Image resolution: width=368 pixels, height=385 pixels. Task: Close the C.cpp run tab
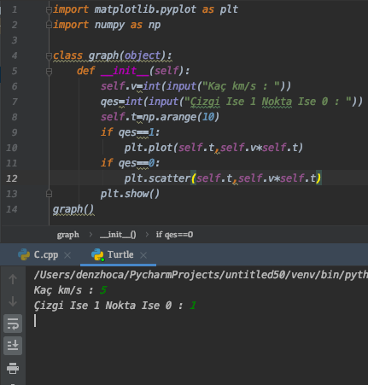(x=67, y=255)
